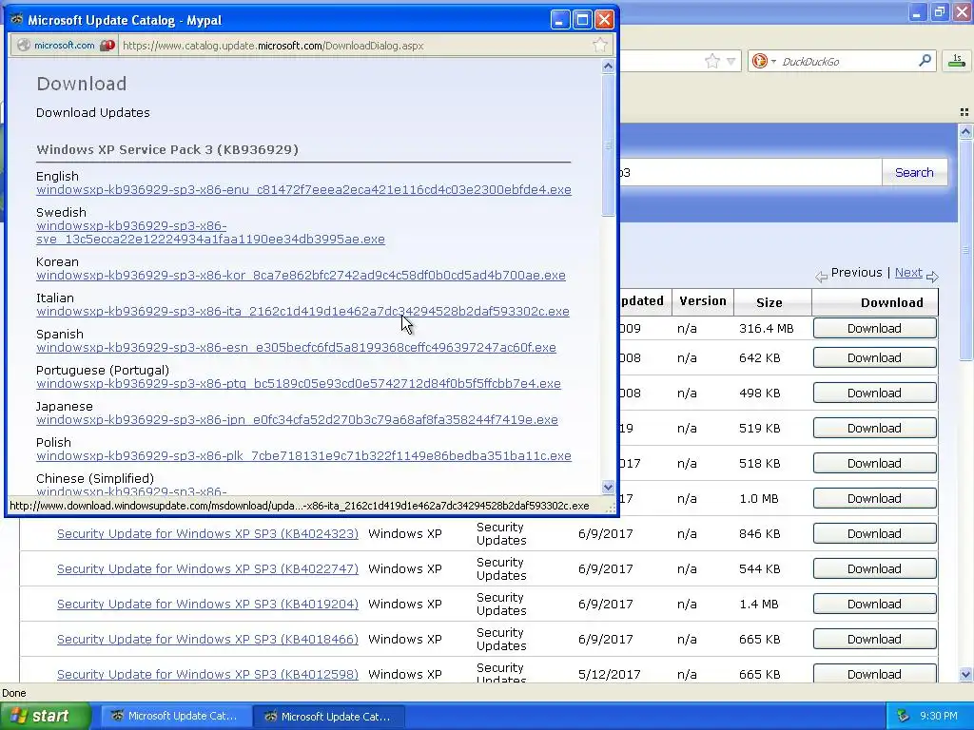The width and height of the screenshot is (974, 730).
Task: Click Download for the 518 KB update
Action: 875,464
